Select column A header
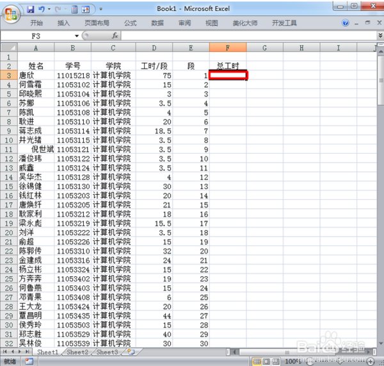Screen dimensions: 384x366 coord(36,47)
